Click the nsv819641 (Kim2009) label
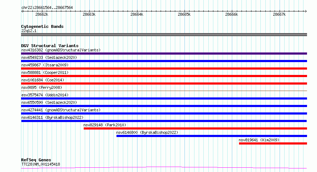The width and height of the screenshot is (317, 172). click(259, 140)
